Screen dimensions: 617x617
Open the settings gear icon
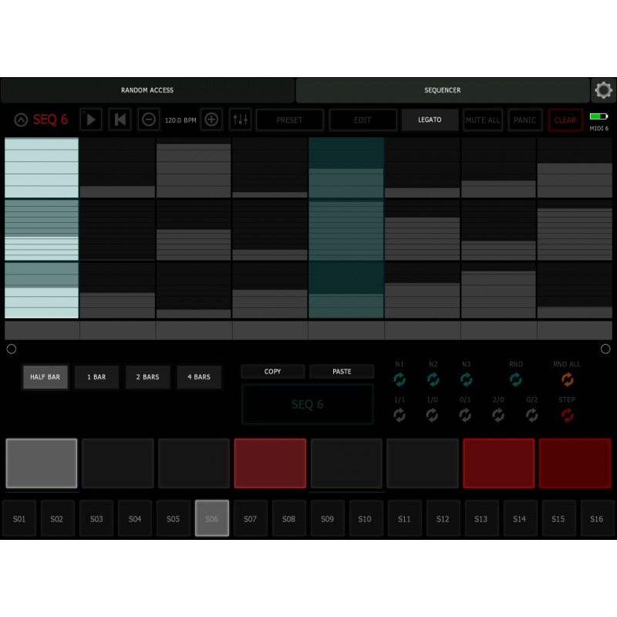pyautogui.click(x=604, y=89)
